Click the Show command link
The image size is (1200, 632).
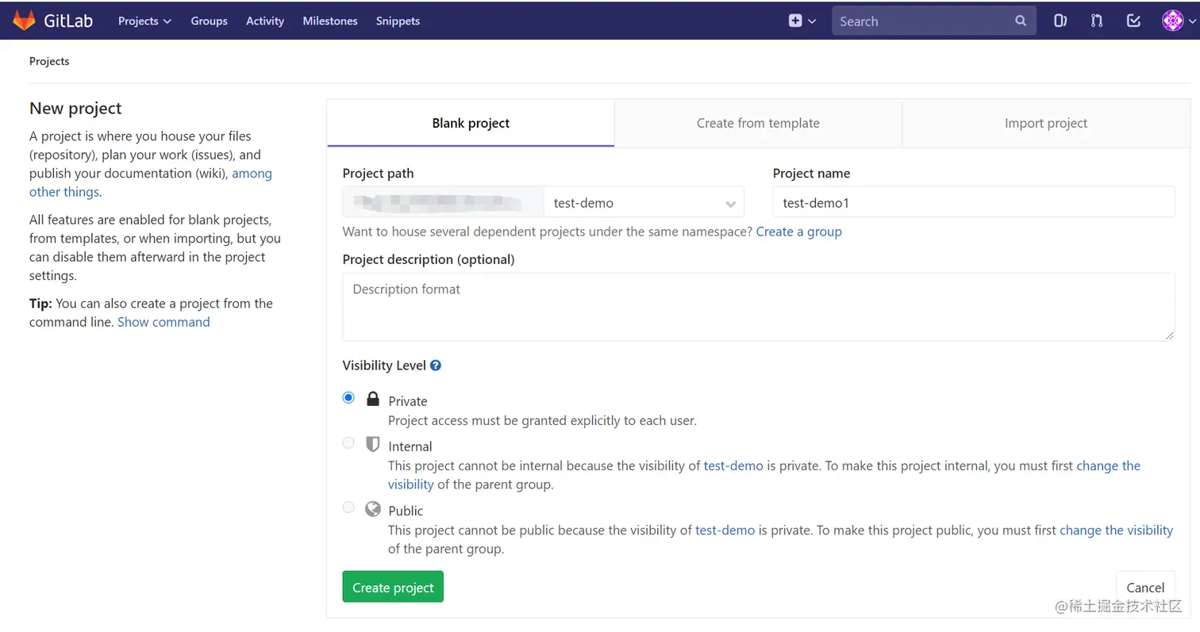click(163, 322)
